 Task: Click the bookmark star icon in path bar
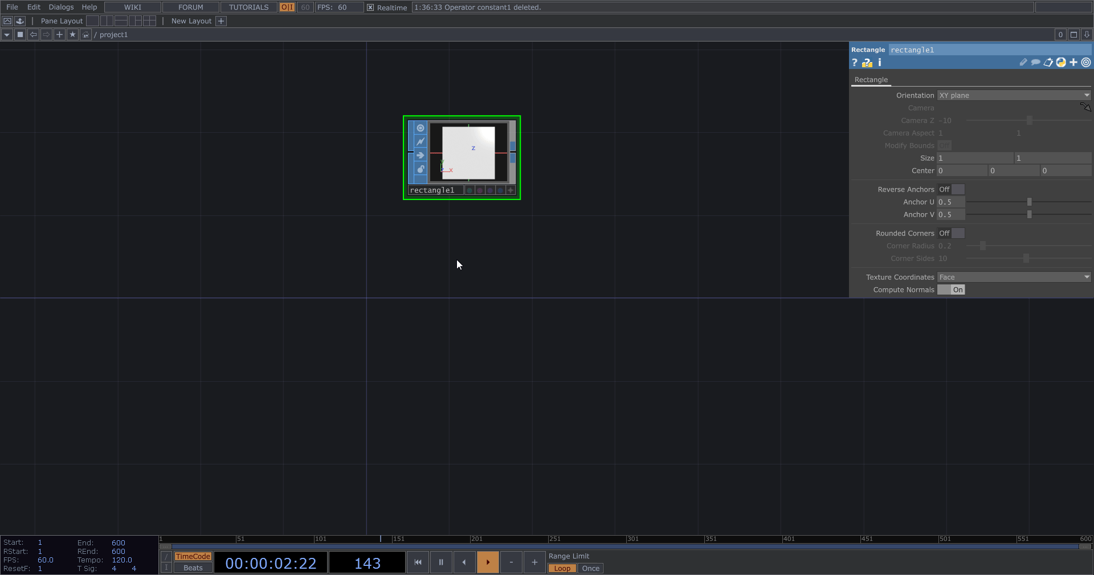72,35
